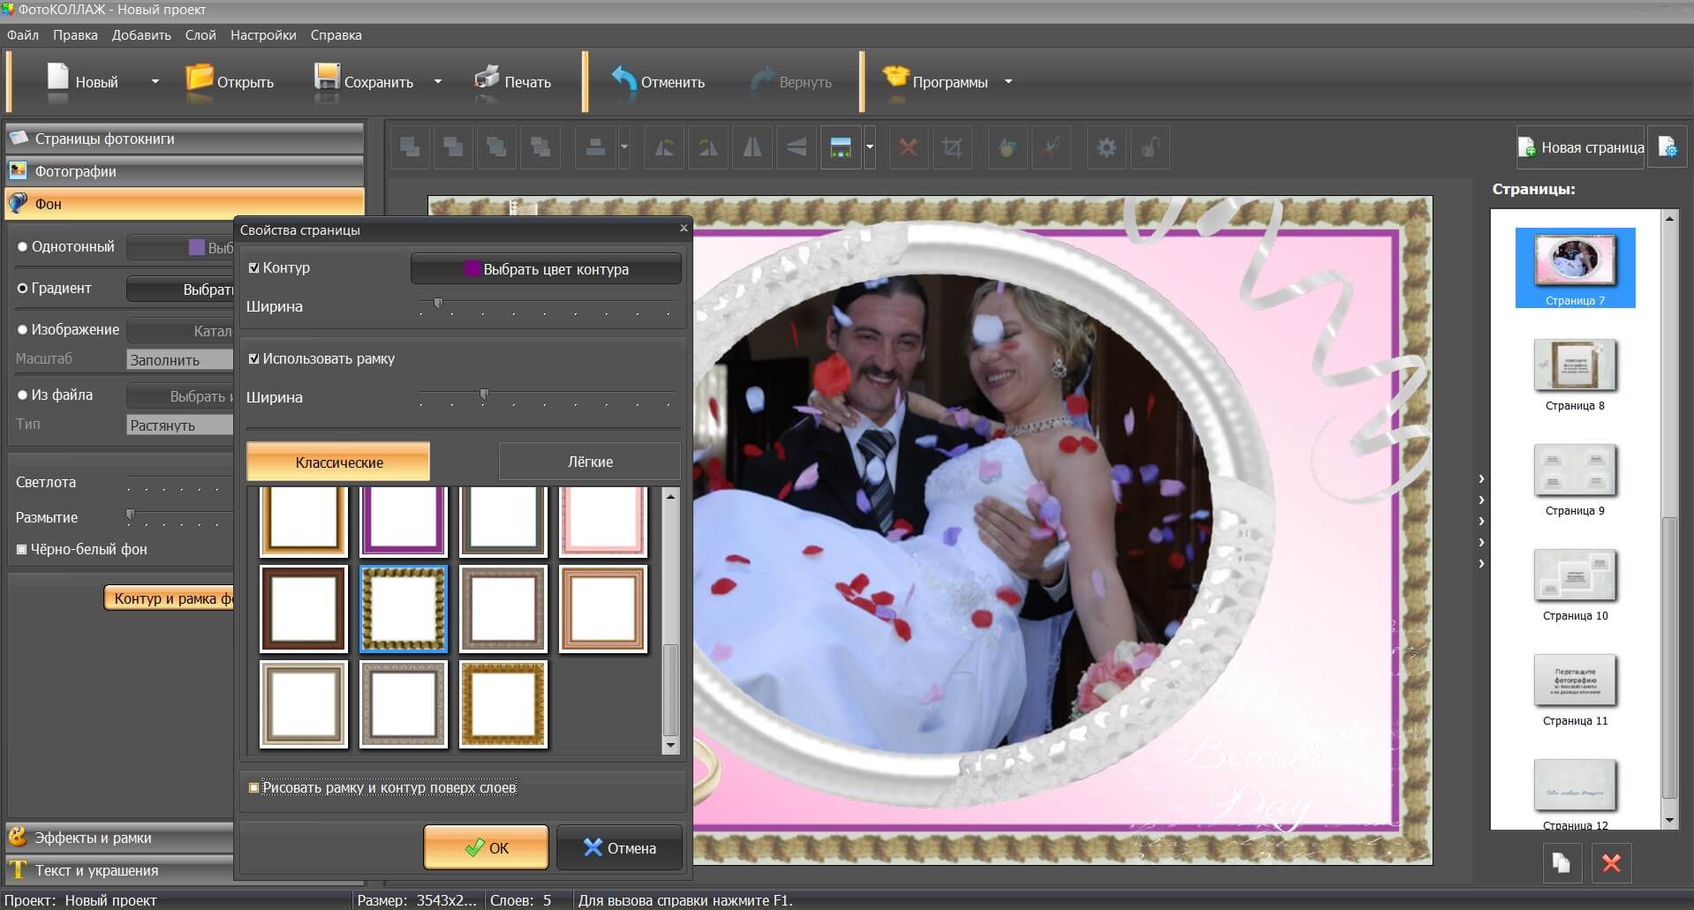This screenshot has height=910, width=1694.
Task: Open the Программы dropdown arrow
Action: click(x=1008, y=82)
